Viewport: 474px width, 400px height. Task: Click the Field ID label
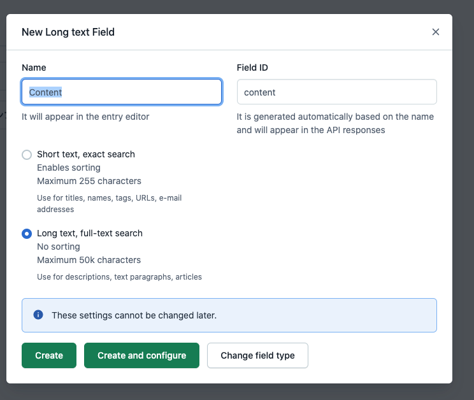[x=252, y=68]
